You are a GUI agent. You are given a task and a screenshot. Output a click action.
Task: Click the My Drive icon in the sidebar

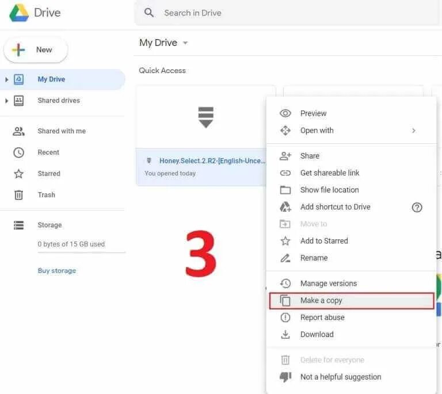point(19,79)
